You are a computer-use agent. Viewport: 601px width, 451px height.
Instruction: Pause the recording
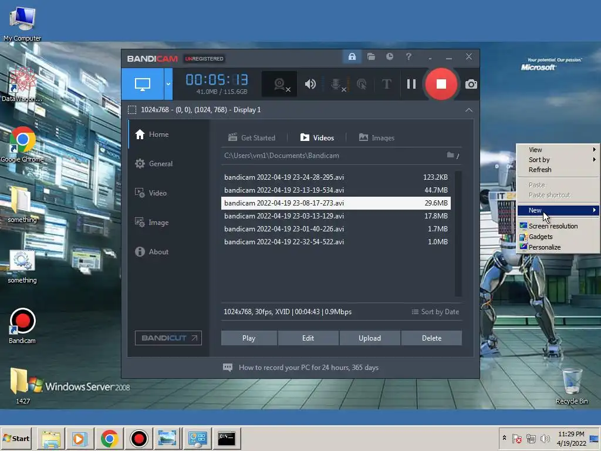(x=411, y=84)
